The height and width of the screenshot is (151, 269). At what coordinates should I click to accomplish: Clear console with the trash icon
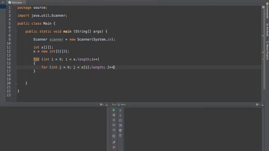(120, 135)
